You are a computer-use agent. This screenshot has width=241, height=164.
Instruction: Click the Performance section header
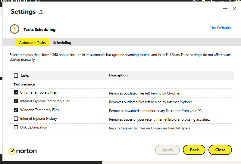point(24,84)
